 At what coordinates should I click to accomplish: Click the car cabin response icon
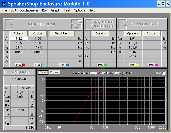[x=158, y=73]
